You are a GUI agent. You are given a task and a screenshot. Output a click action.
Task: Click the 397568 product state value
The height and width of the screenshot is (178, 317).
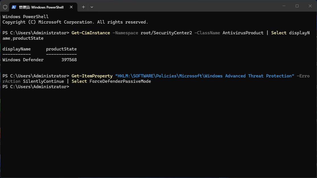(69, 60)
